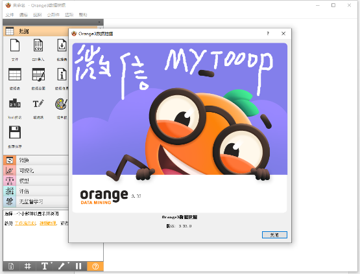Open workflow info from bottom toolbar
Viewport: 360px width, 274px height.
pos(11,266)
